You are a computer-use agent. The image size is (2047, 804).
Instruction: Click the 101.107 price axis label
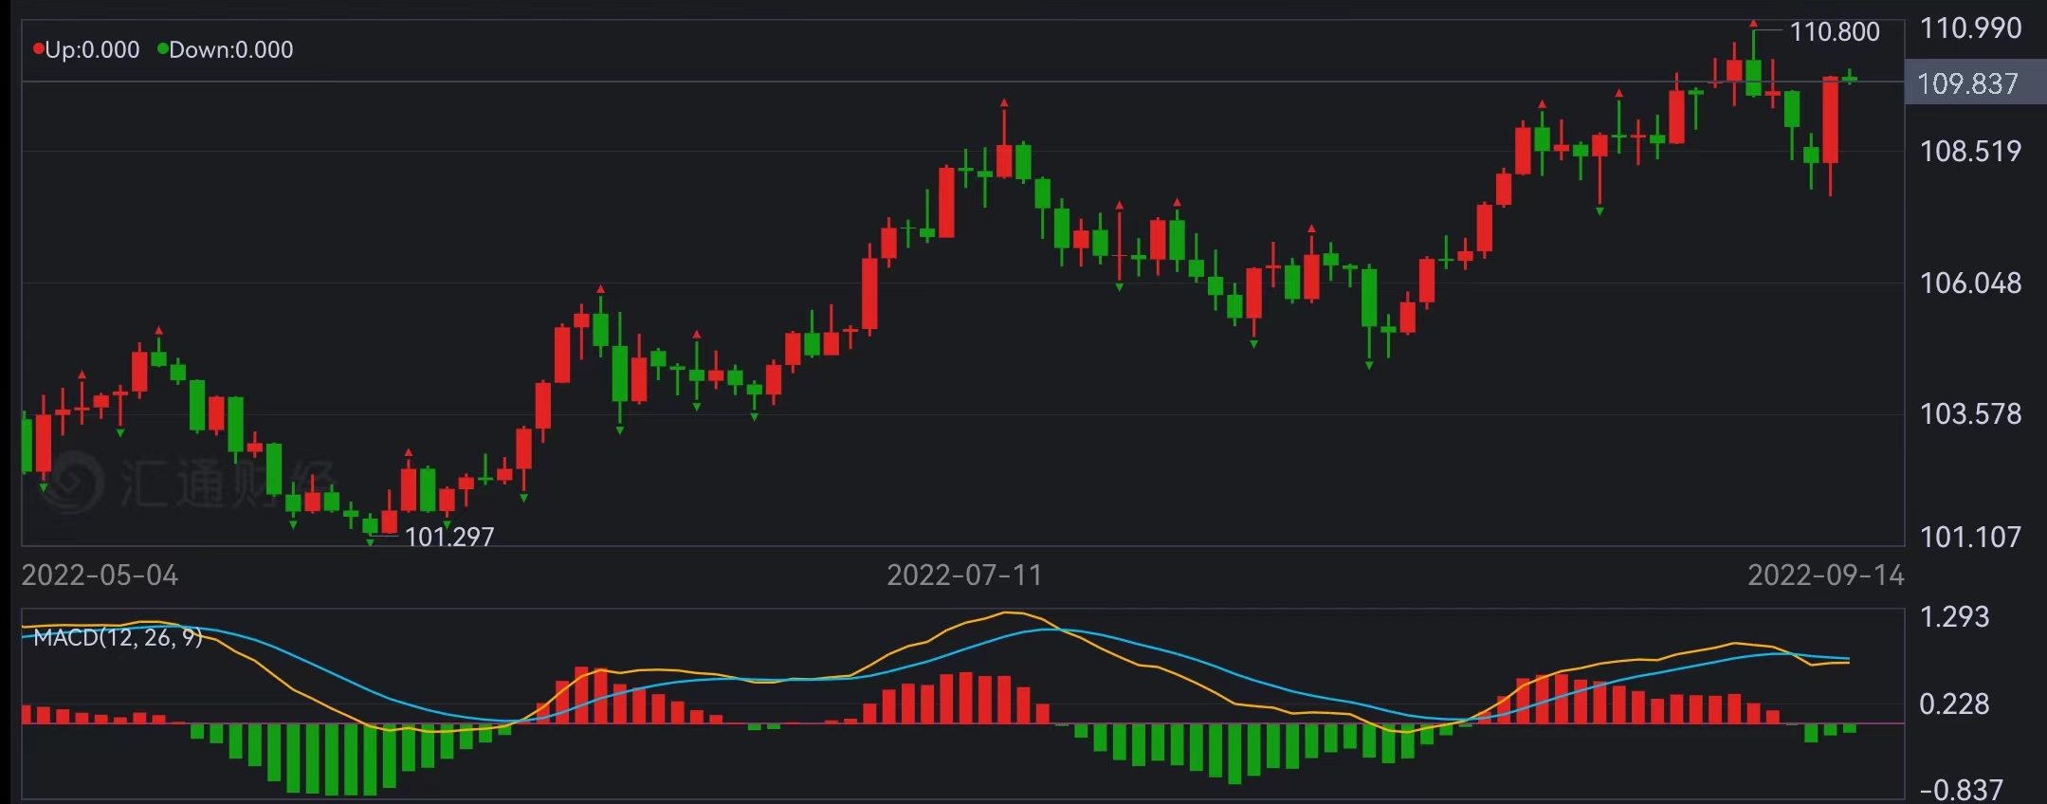pos(1970,537)
